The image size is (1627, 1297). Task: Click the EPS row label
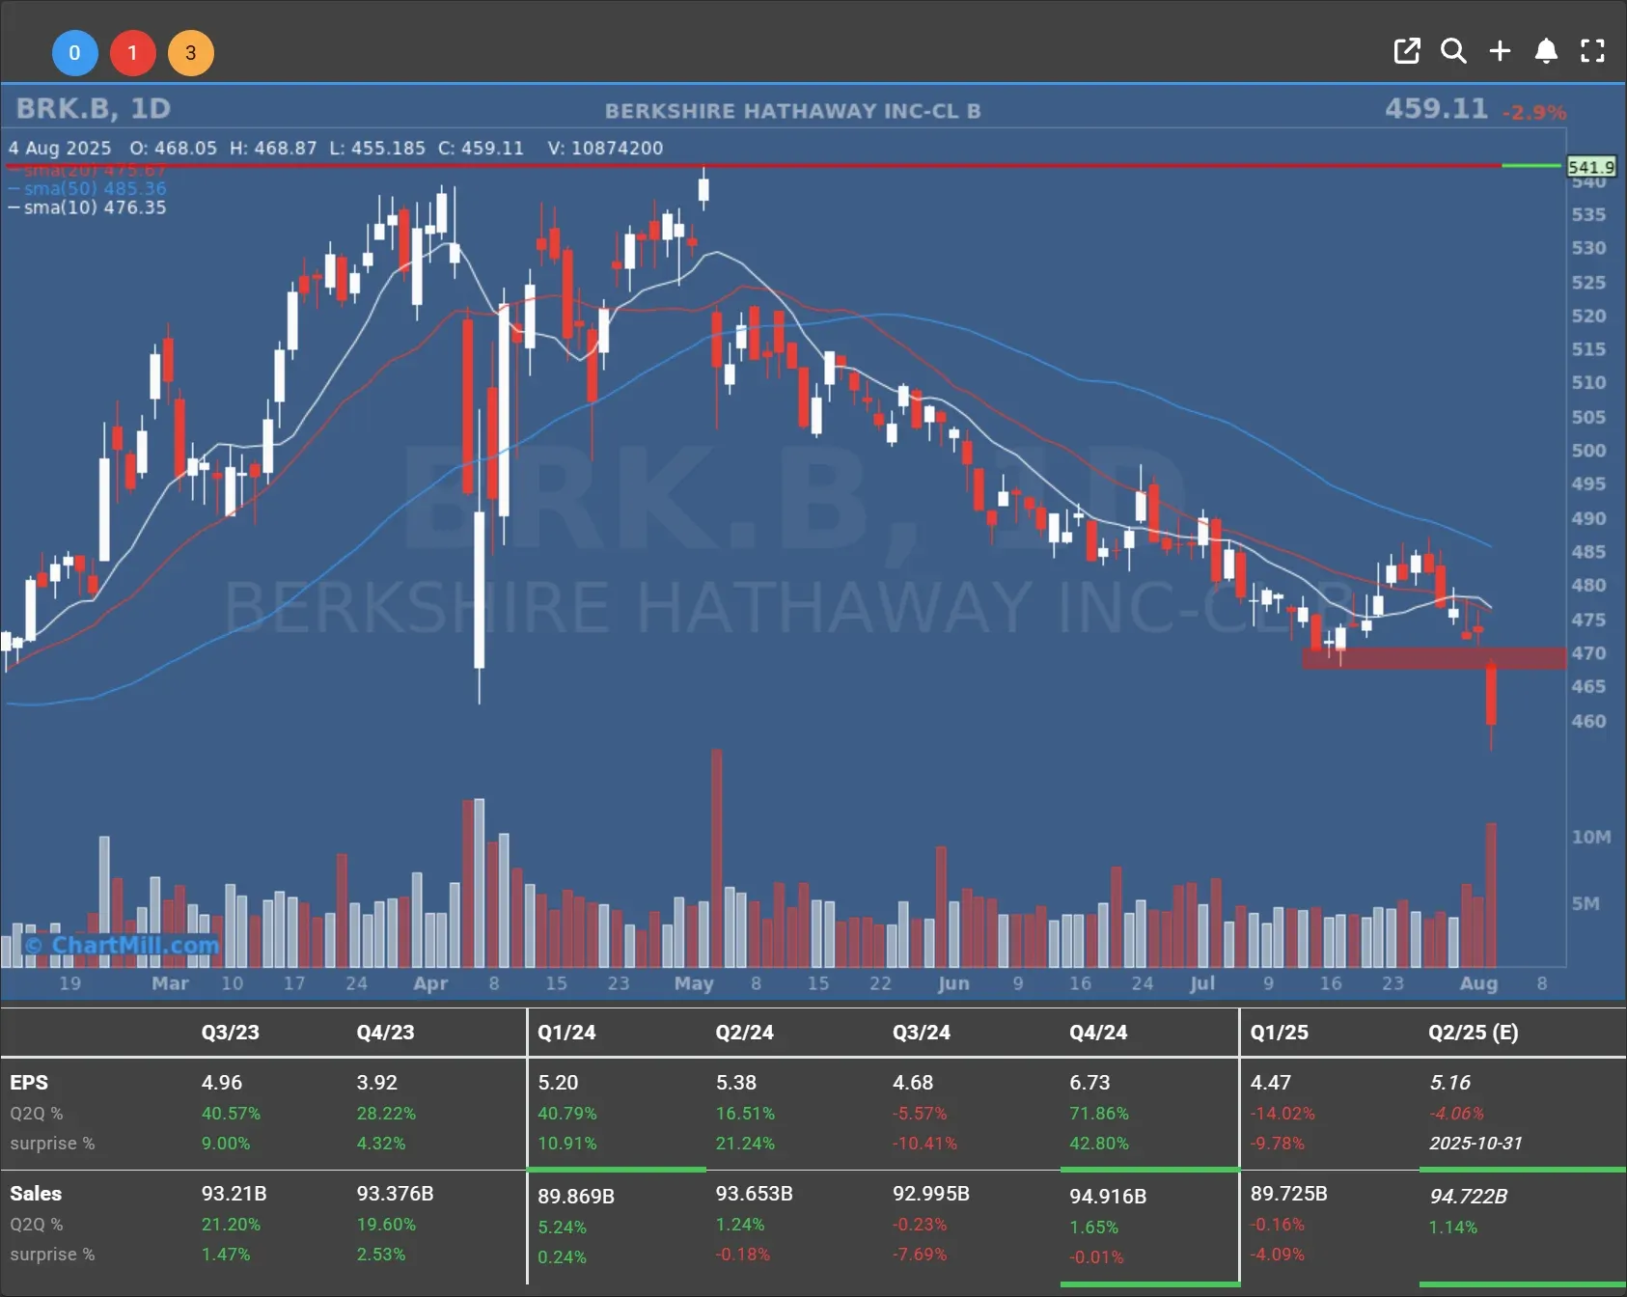tap(29, 1083)
